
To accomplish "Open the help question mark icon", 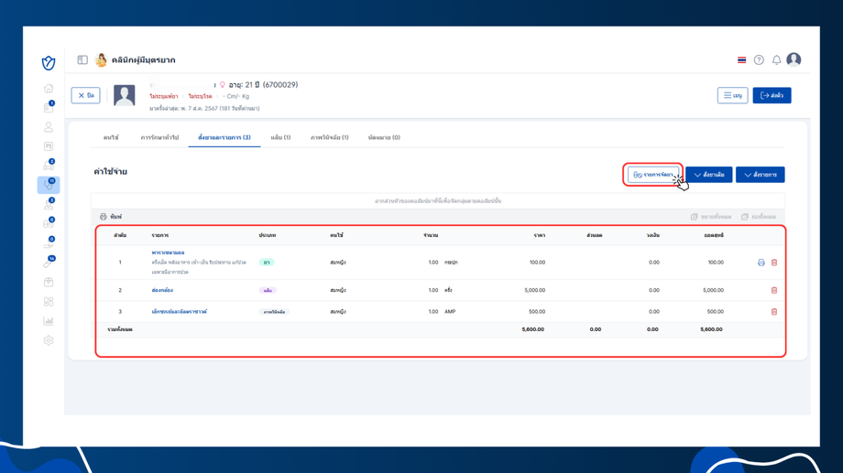I will click(759, 60).
